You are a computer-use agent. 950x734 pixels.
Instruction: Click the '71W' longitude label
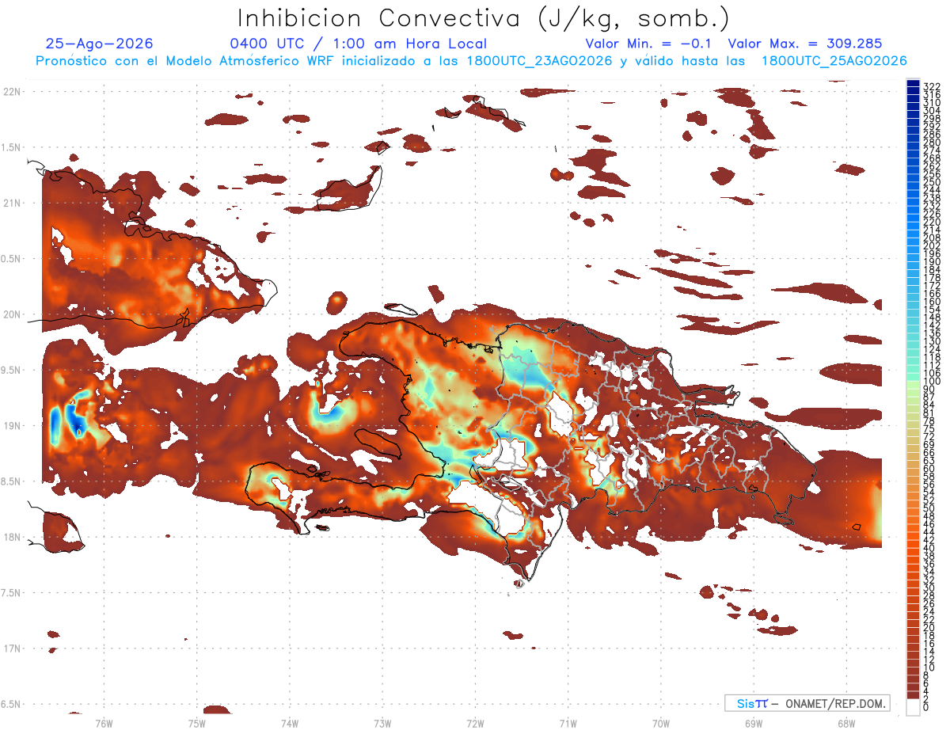click(x=568, y=723)
